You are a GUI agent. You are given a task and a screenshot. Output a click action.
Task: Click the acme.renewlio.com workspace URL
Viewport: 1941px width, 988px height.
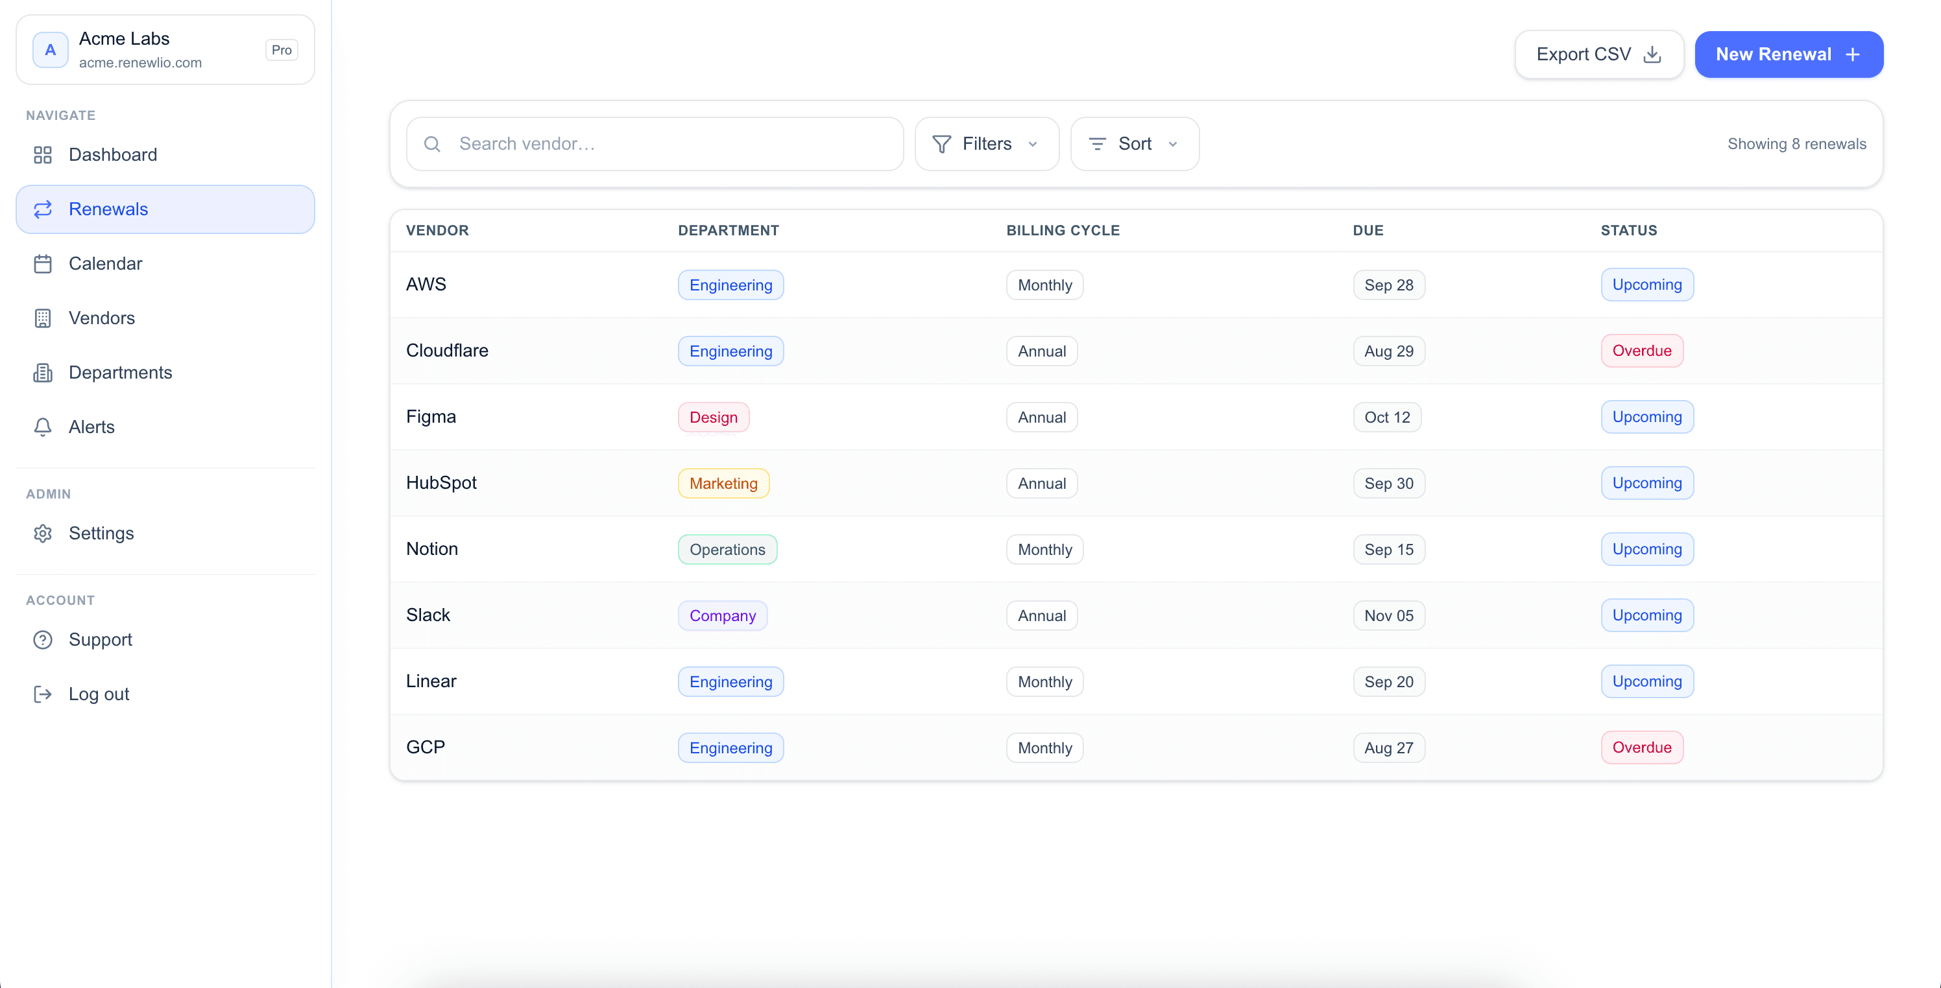click(140, 62)
